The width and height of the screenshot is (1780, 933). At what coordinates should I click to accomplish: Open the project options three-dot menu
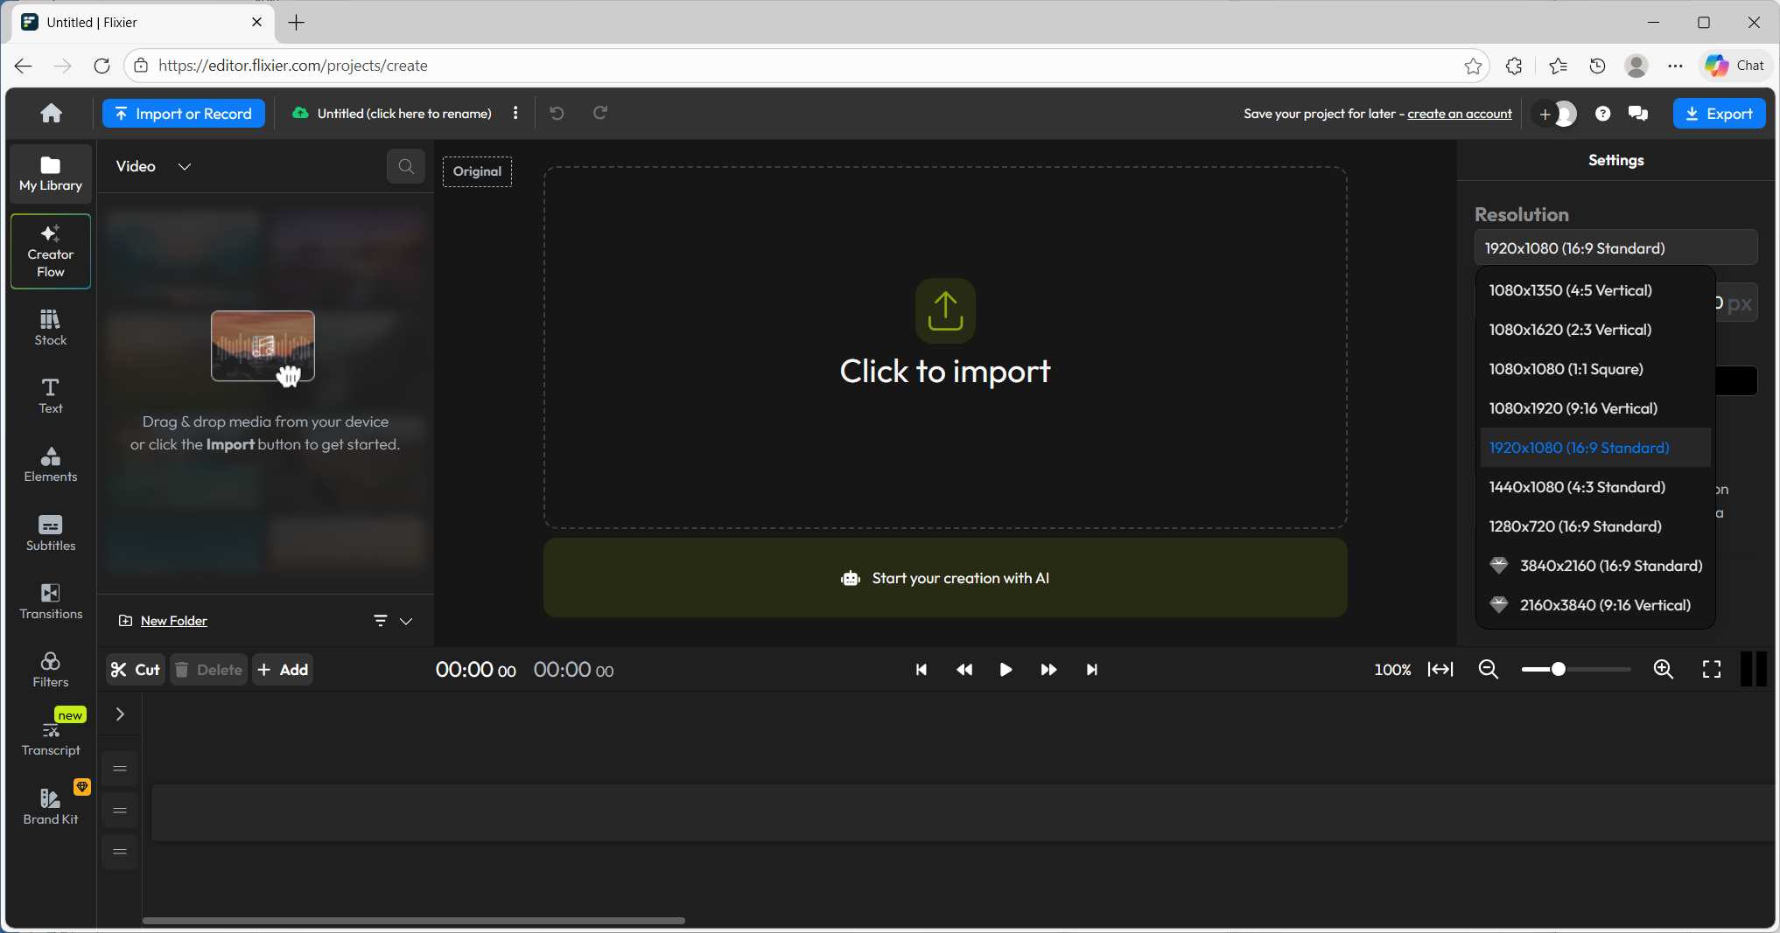coord(515,113)
